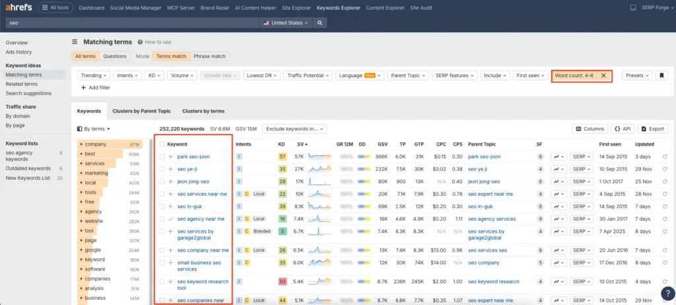Switch to Clusters by Parent Topic tab
676x305 pixels.
(143, 111)
